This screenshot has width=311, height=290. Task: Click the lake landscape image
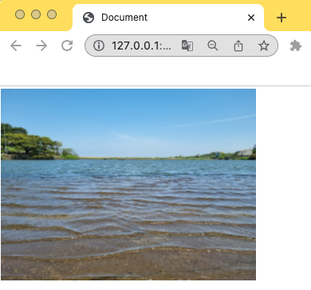coord(128,185)
